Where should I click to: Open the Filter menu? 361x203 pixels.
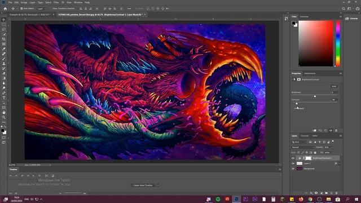coord(56,2)
